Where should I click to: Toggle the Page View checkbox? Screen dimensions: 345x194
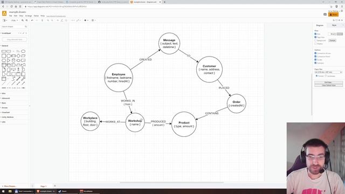tap(315, 37)
